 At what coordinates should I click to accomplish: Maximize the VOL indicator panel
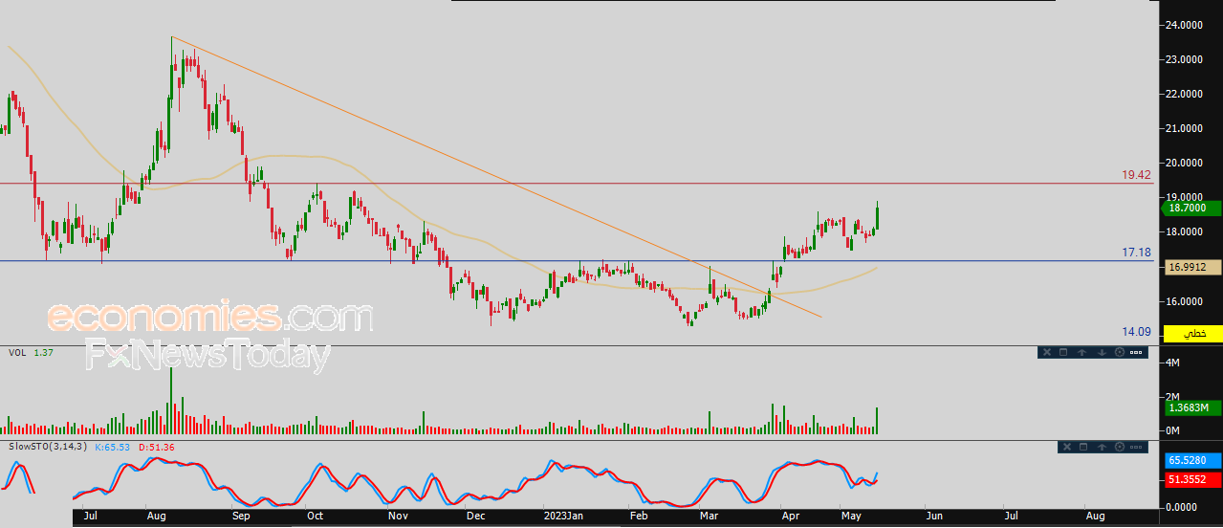1064,353
